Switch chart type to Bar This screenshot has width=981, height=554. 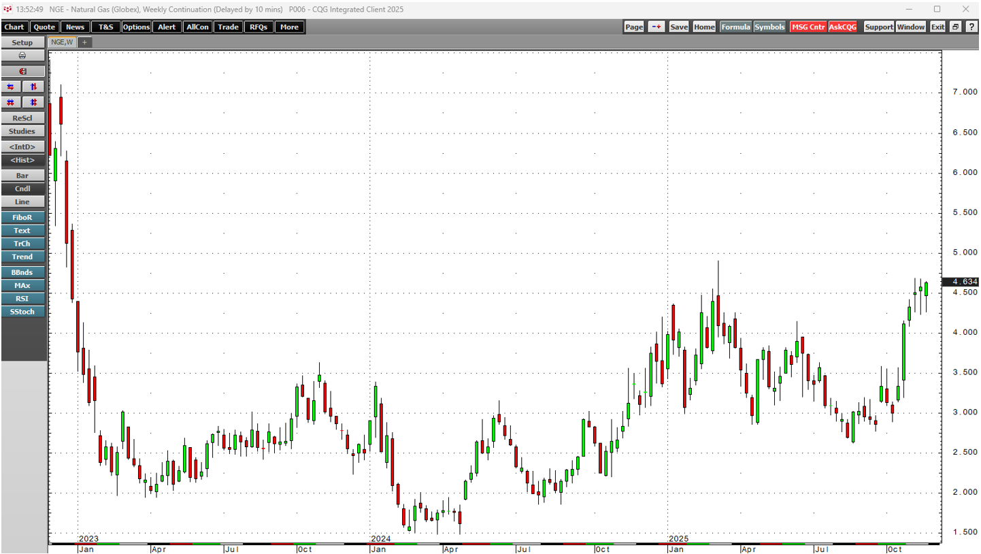click(x=22, y=176)
